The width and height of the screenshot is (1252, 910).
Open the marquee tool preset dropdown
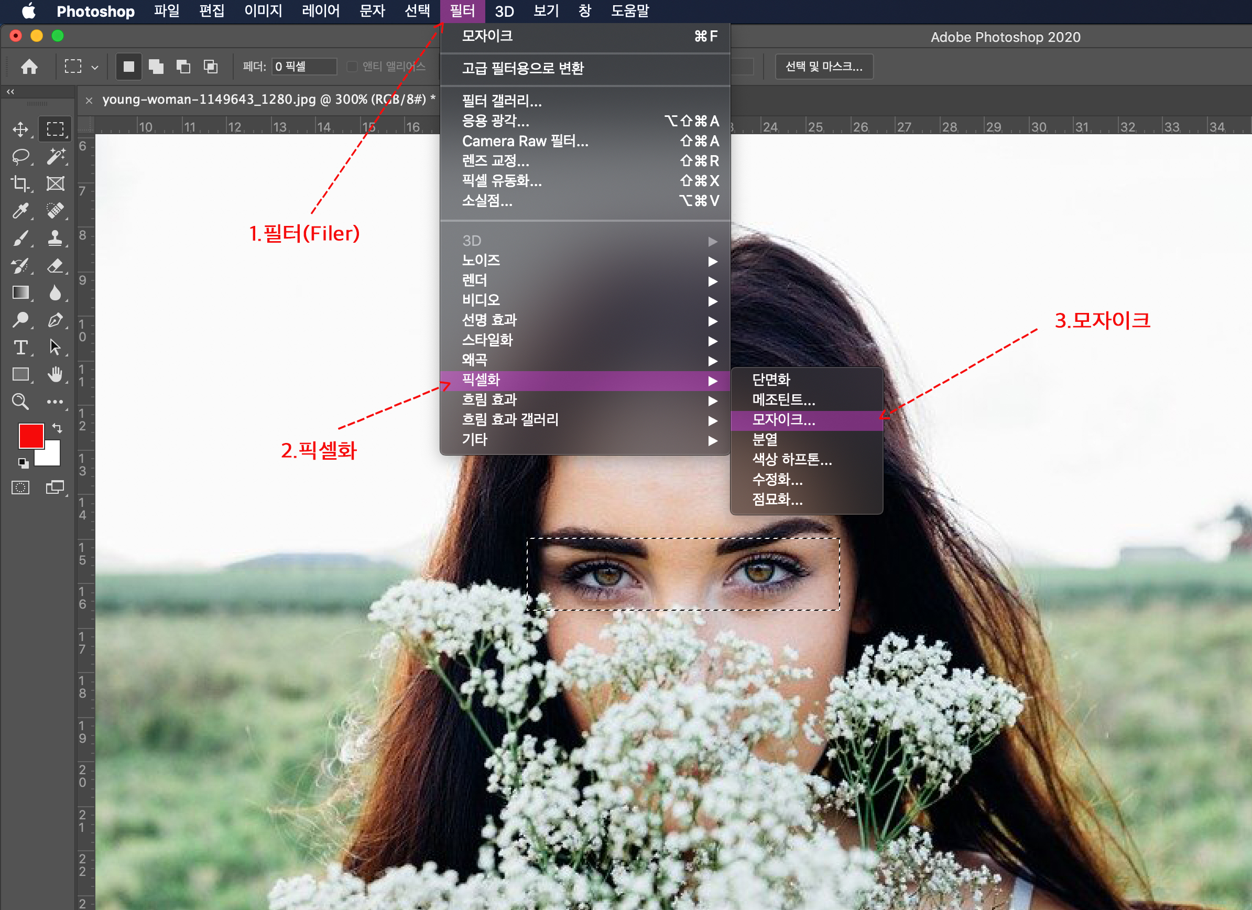pos(94,68)
